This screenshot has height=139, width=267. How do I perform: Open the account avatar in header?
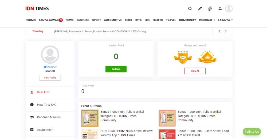tap(229, 9)
